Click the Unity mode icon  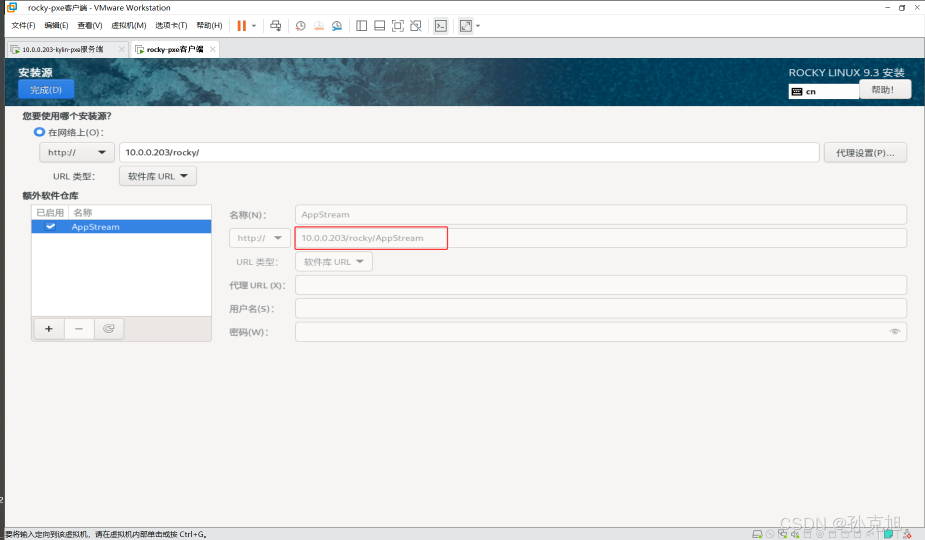point(415,25)
